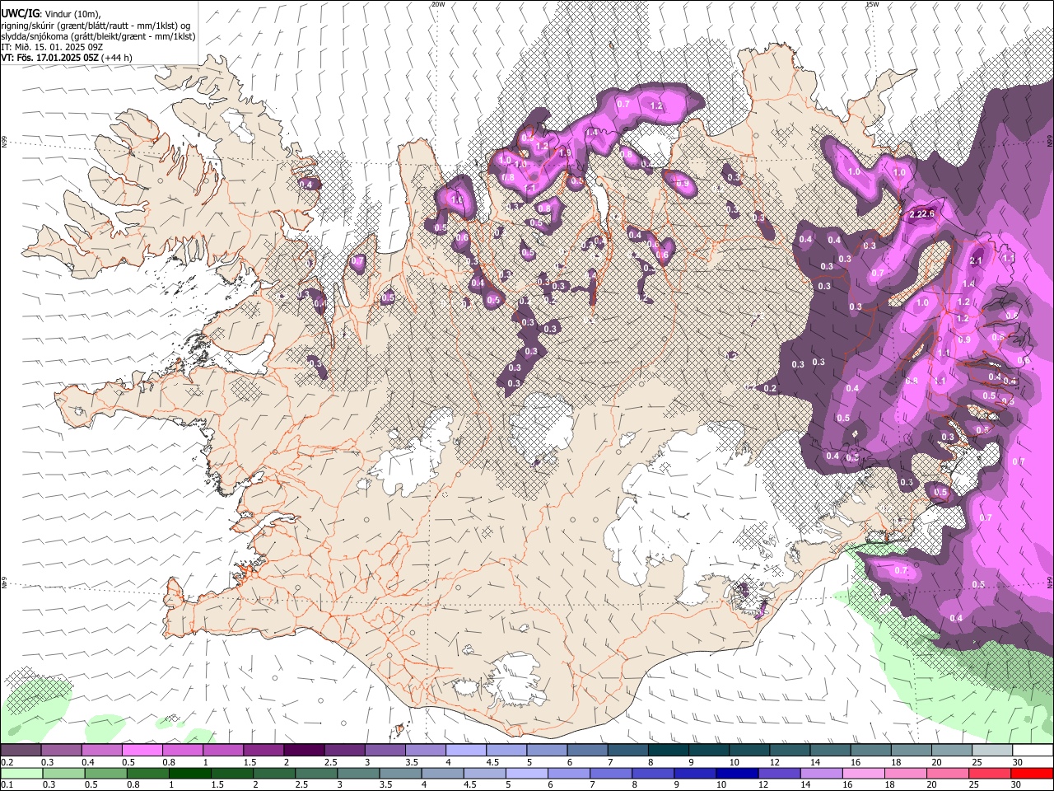Pick the white top swatch starting at 30
1054x791 pixels.
click(1032, 751)
